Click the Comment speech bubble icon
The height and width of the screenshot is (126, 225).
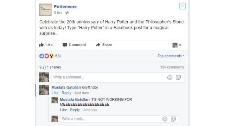tap(65, 45)
